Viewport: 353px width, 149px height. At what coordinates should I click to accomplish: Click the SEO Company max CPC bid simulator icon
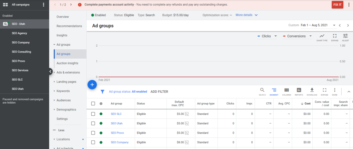186,142
